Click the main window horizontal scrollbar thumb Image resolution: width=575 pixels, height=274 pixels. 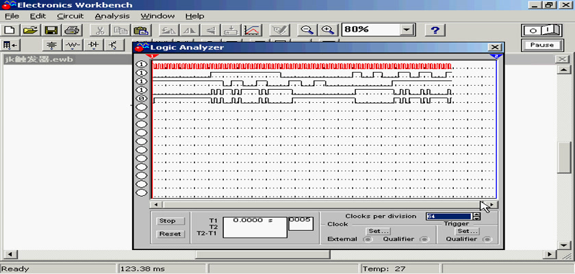point(263,254)
